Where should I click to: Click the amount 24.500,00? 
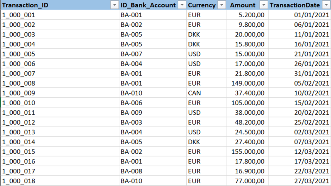[x=250, y=132]
